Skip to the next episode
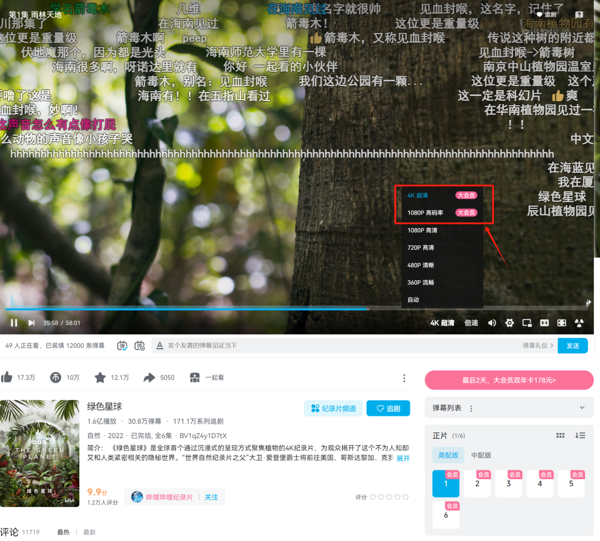The image size is (600, 541). tap(31, 322)
